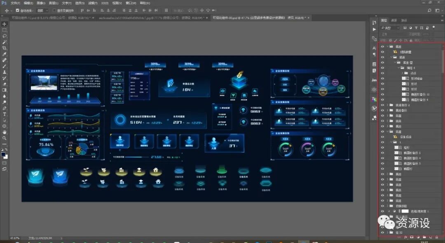Image resolution: width=445 pixels, height=243 pixels.
Task: Click the foreground color swatch
Action: [3, 154]
